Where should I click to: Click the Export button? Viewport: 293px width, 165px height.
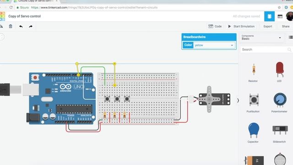click(x=267, y=27)
